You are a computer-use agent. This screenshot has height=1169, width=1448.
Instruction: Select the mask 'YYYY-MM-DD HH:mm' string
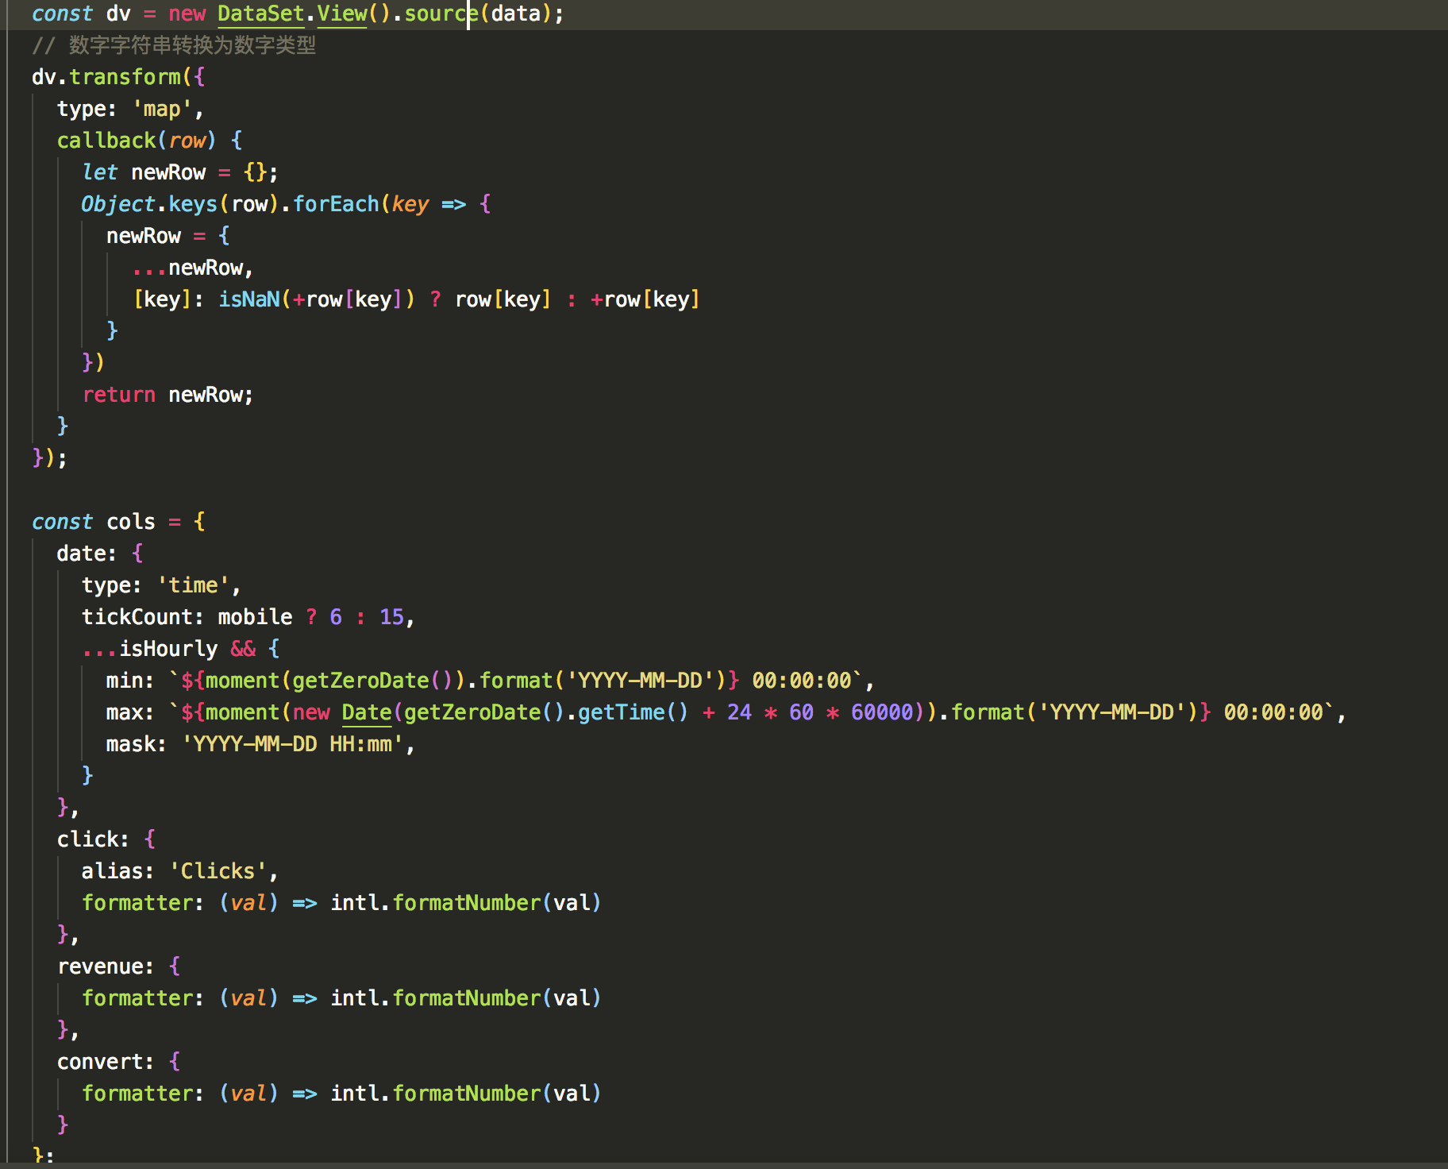294,744
